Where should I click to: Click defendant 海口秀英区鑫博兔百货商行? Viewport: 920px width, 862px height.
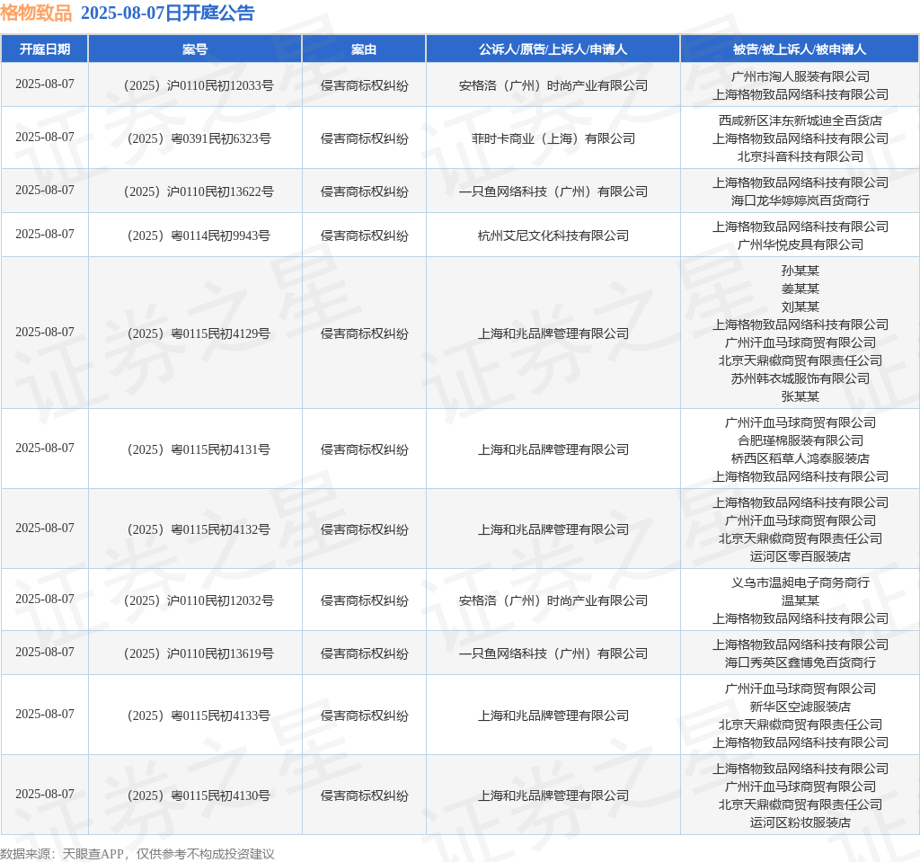click(801, 662)
